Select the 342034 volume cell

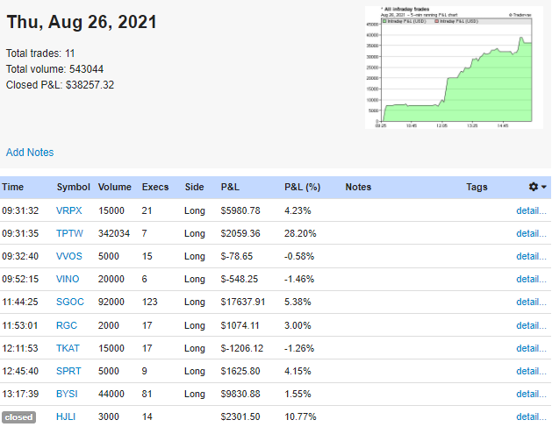click(x=114, y=233)
